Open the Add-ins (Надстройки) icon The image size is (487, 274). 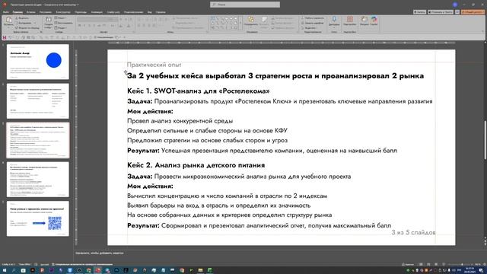tap(350, 21)
